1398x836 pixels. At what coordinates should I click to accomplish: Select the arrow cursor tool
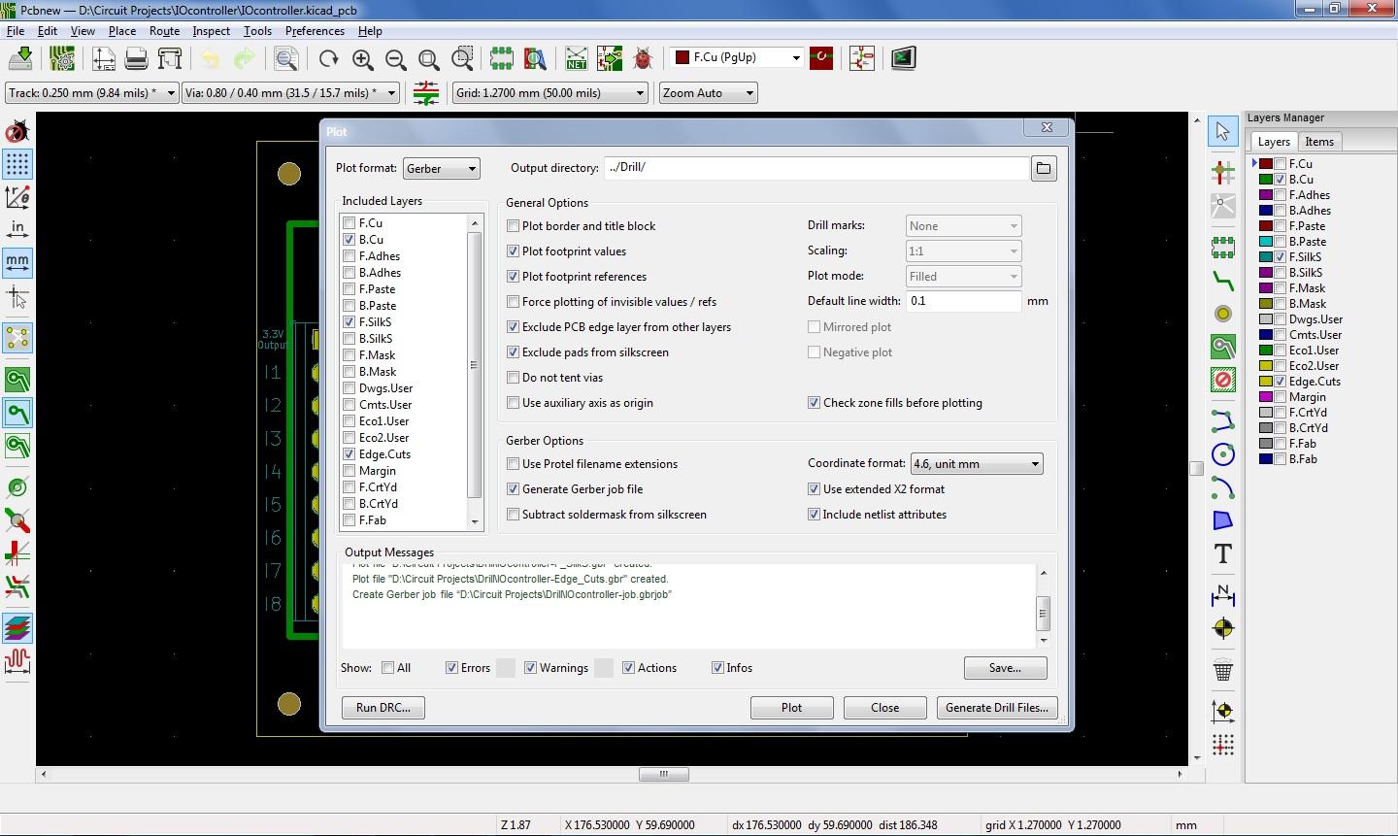[1223, 131]
